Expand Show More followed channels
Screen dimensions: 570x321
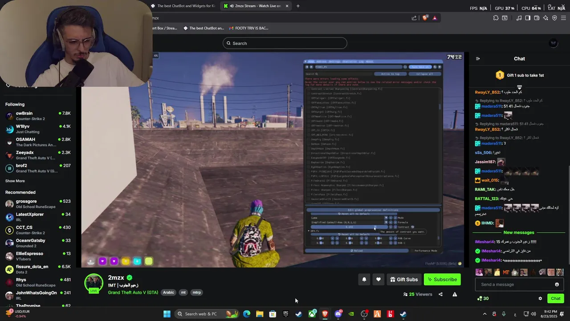[15, 181]
